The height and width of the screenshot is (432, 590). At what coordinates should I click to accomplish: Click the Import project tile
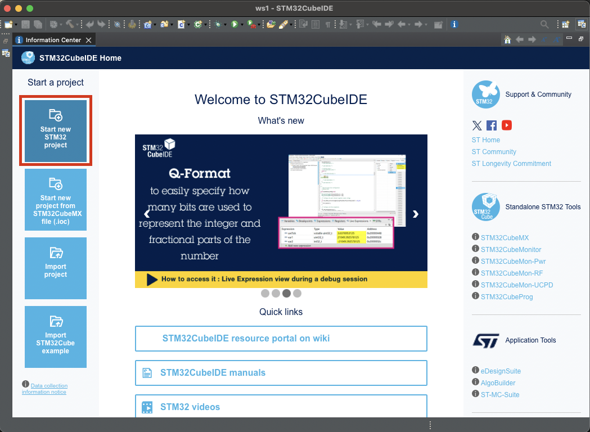point(56,268)
